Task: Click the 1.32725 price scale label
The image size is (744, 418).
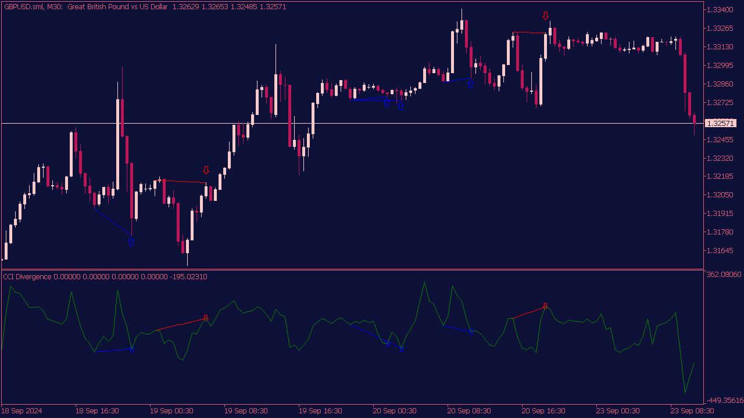Action: (x=721, y=102)
